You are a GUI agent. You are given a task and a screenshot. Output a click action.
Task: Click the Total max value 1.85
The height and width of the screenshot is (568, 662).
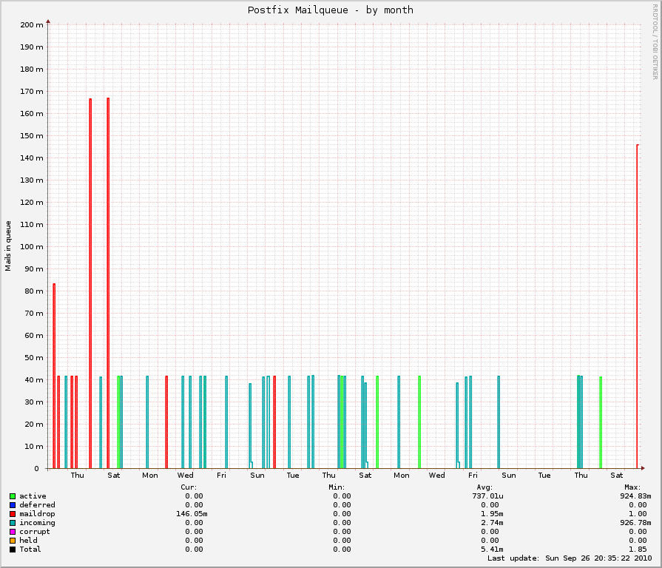tap(638, 550)
